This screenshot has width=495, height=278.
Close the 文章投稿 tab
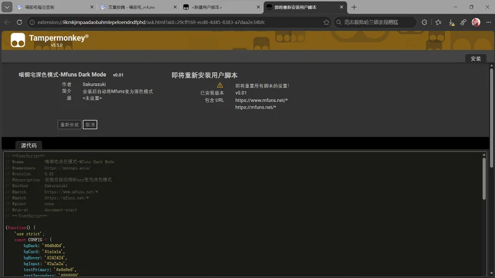coord(175,7)
